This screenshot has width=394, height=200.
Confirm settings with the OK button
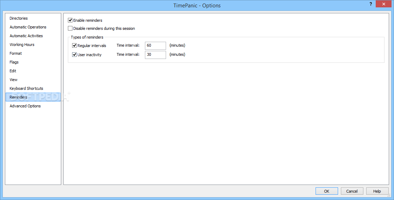coord(327,191)
